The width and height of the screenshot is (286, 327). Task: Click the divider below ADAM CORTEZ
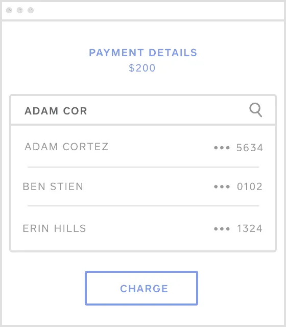(x=144, y=167)
